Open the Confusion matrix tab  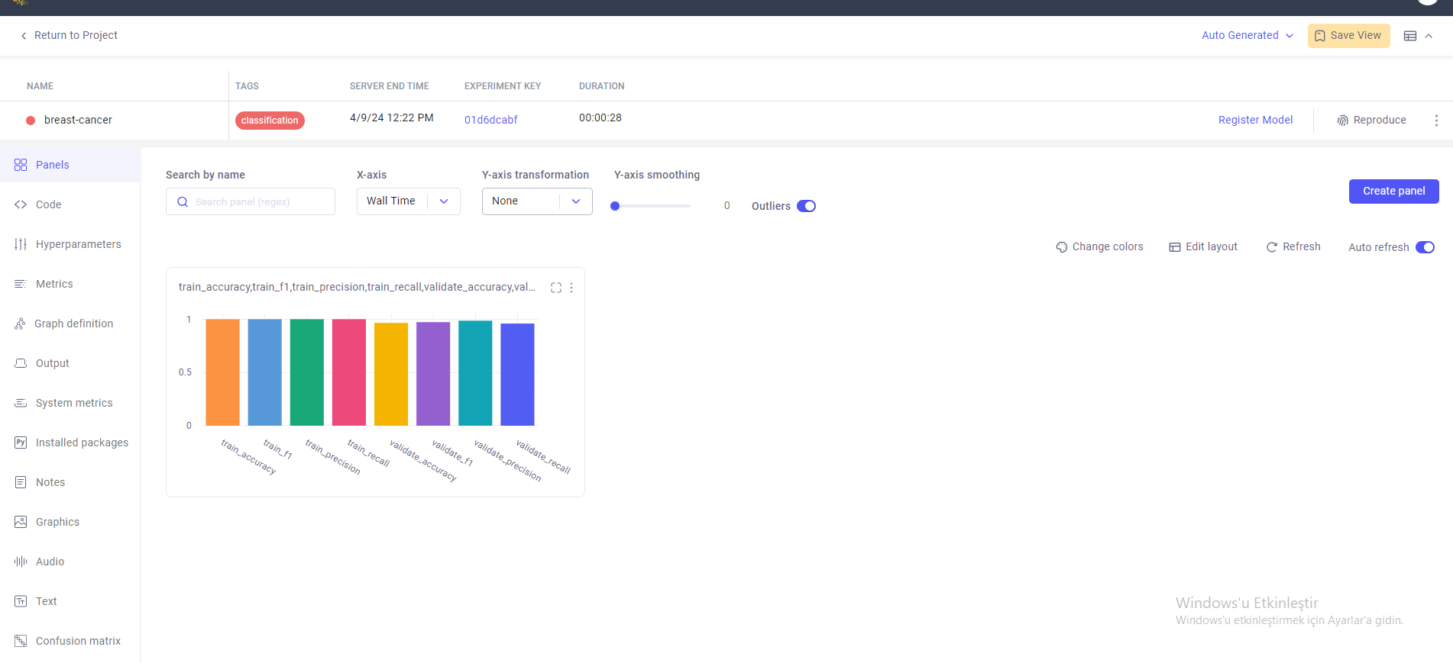(x=70, y=641)
